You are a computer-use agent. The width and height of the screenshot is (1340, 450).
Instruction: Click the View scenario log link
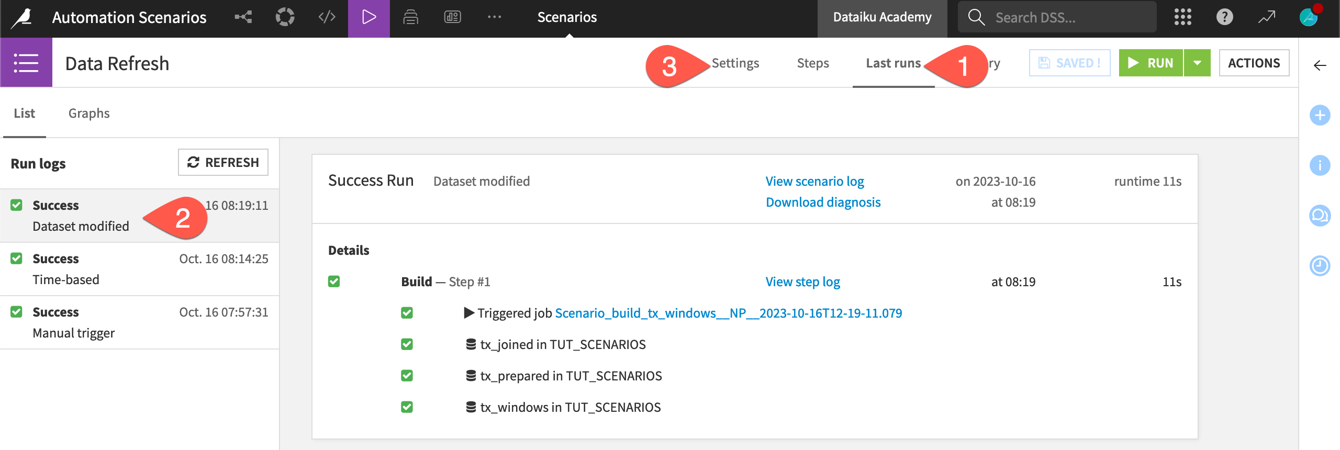pos(814,181)
